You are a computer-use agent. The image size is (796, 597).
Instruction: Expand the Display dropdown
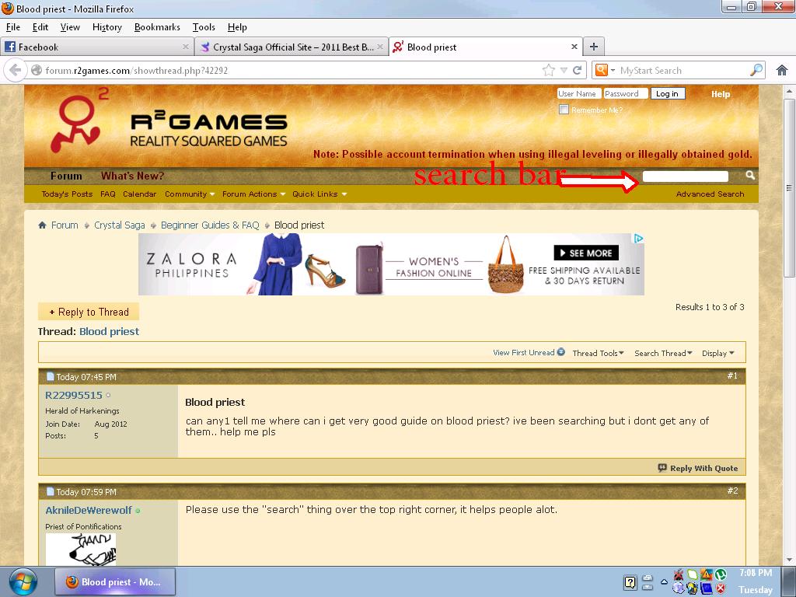click(x=717, y=353)
